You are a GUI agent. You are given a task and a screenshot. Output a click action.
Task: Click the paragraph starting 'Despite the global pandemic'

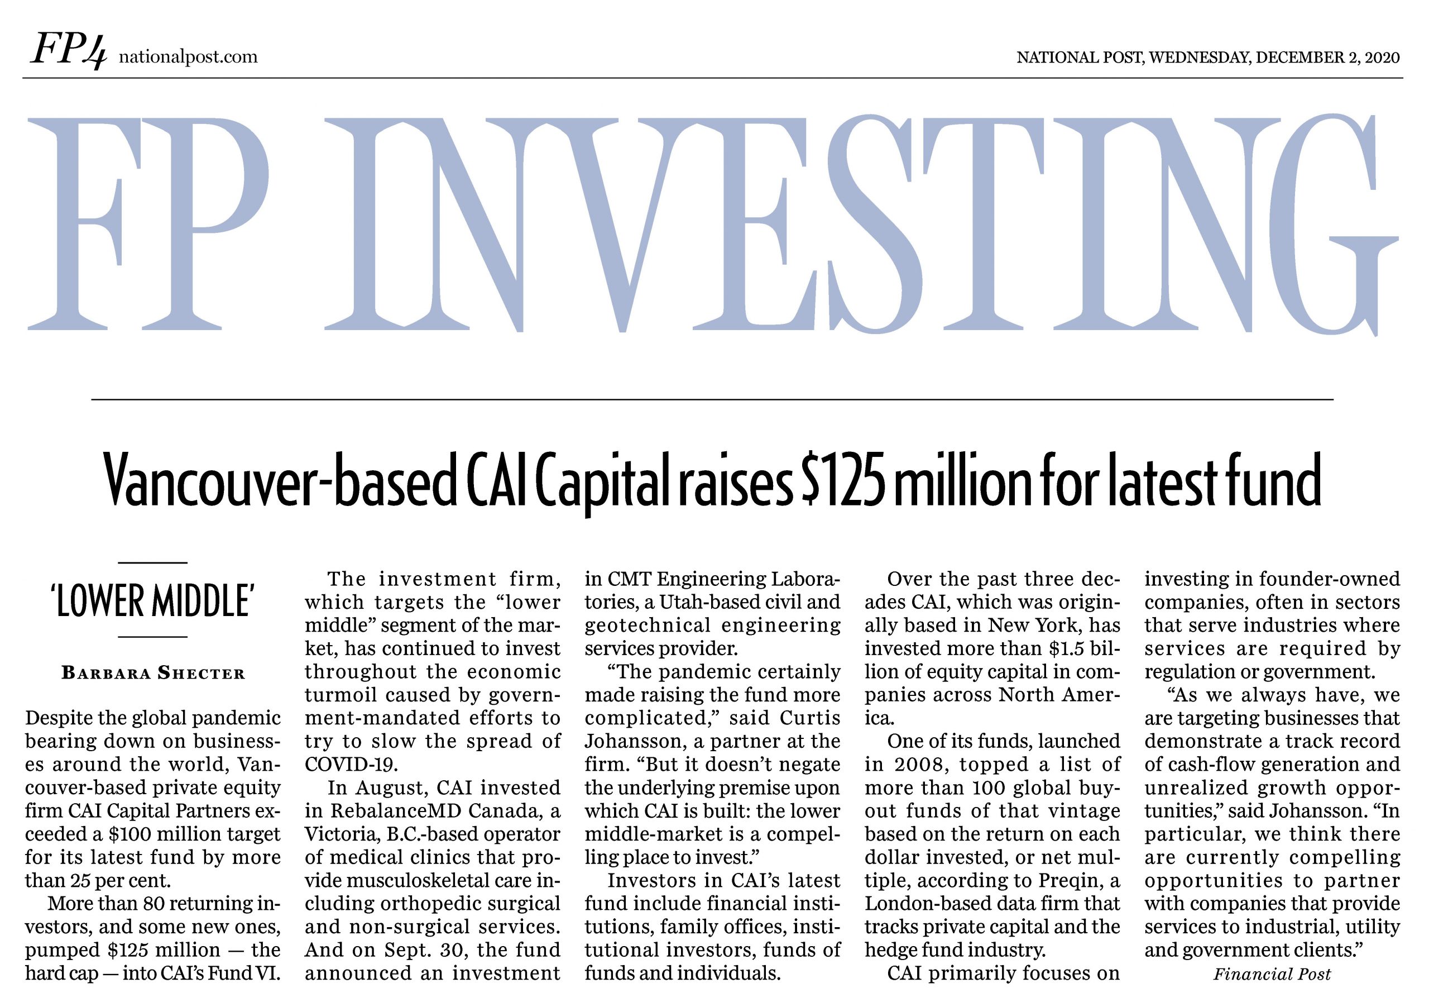(x=152, y=799)
